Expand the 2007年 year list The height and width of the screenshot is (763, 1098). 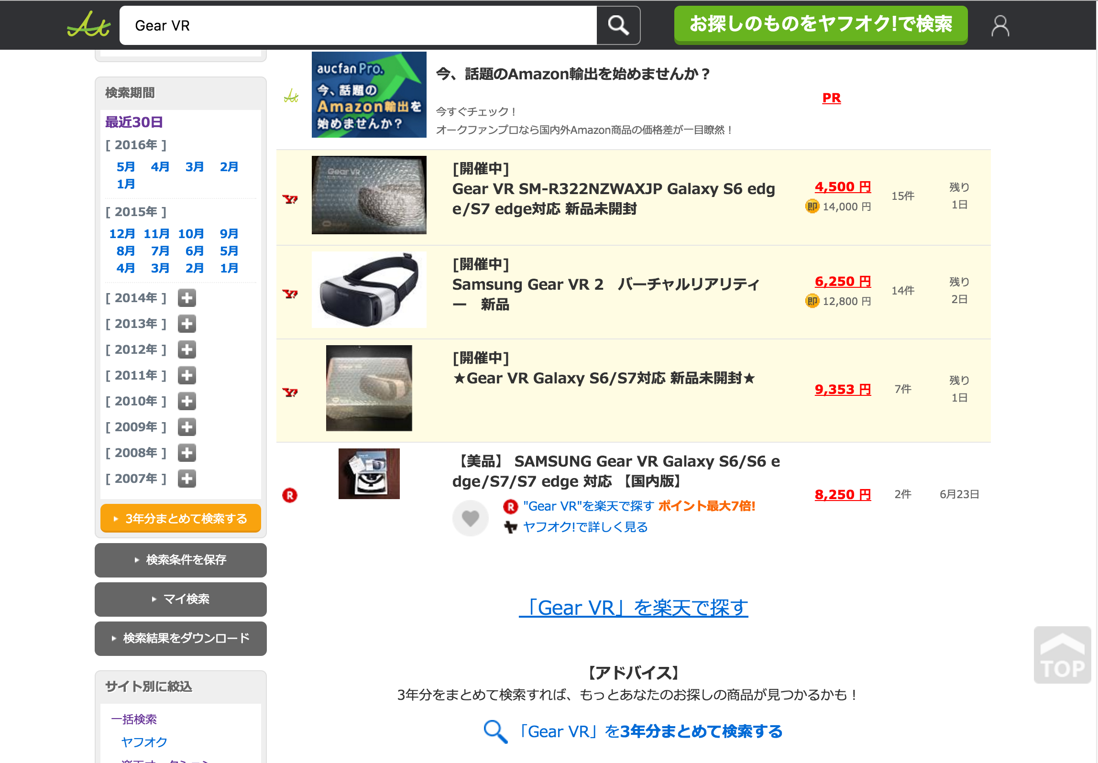(187, 479)
